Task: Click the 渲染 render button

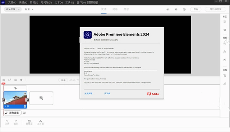Action: 63,80
